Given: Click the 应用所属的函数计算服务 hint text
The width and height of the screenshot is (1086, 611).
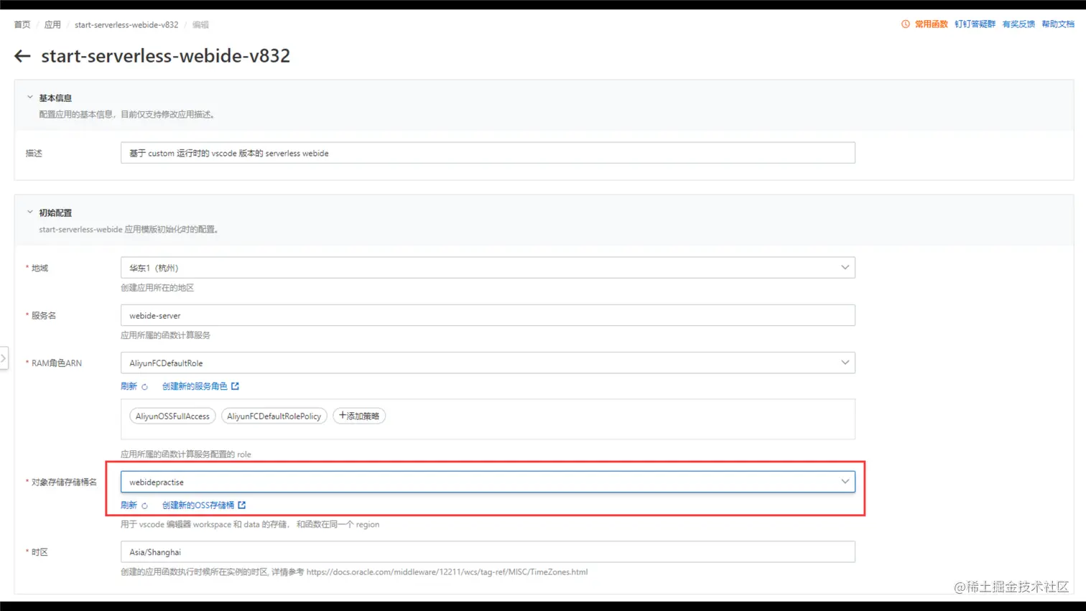Looking at the screenshot, I should click(x=165, y=335).
